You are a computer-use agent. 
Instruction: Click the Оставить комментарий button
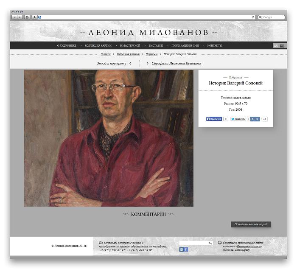[251, 224]
